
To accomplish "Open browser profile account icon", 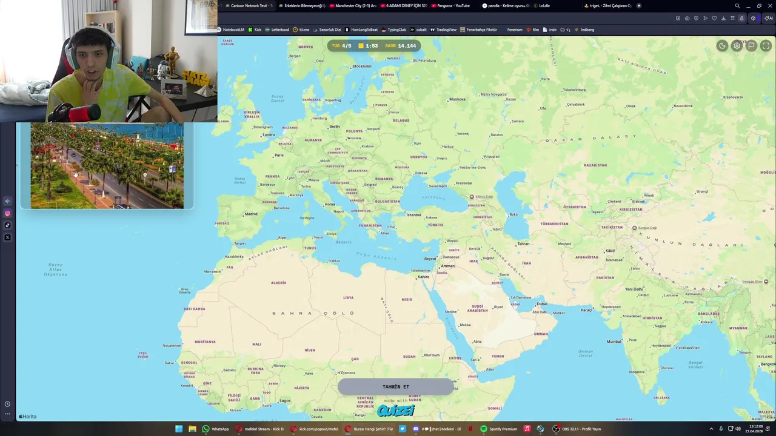I will pos(741,18).
